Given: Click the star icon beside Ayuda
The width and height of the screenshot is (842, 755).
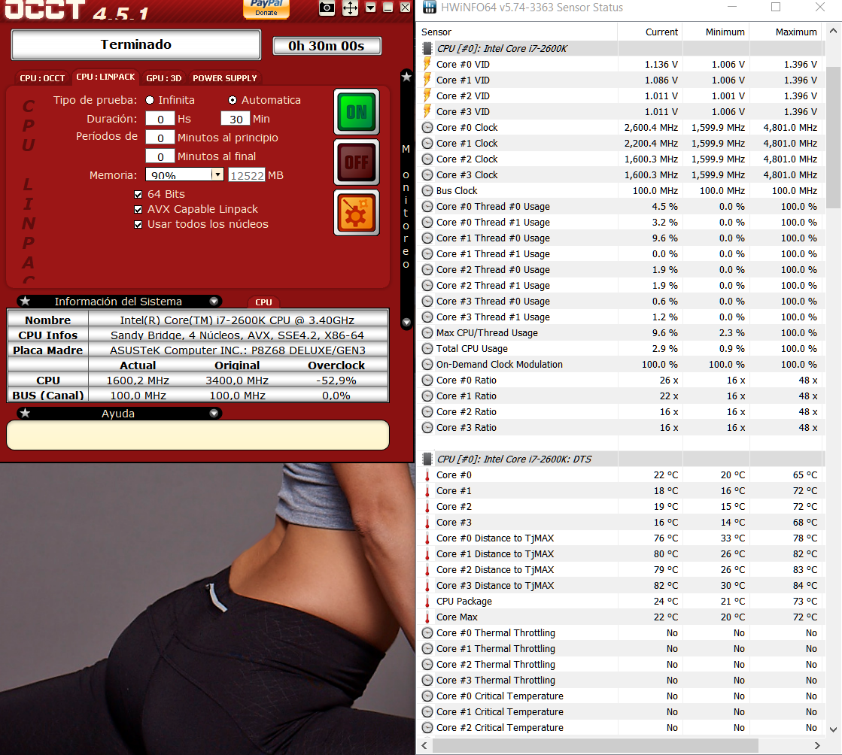Looking at the screenshot, I should click(x=25, y=414).
